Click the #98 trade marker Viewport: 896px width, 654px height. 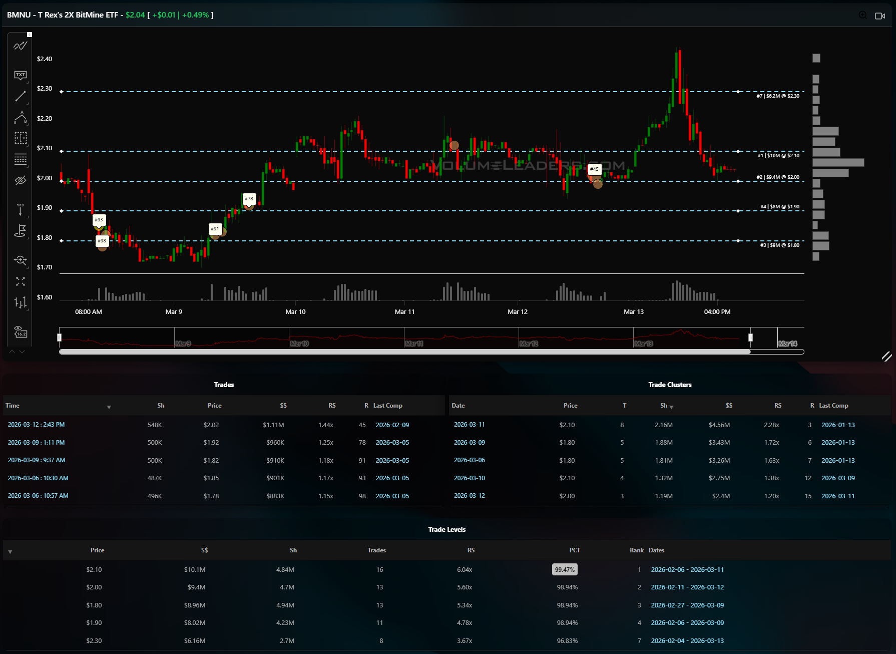[x=102, y=241]
